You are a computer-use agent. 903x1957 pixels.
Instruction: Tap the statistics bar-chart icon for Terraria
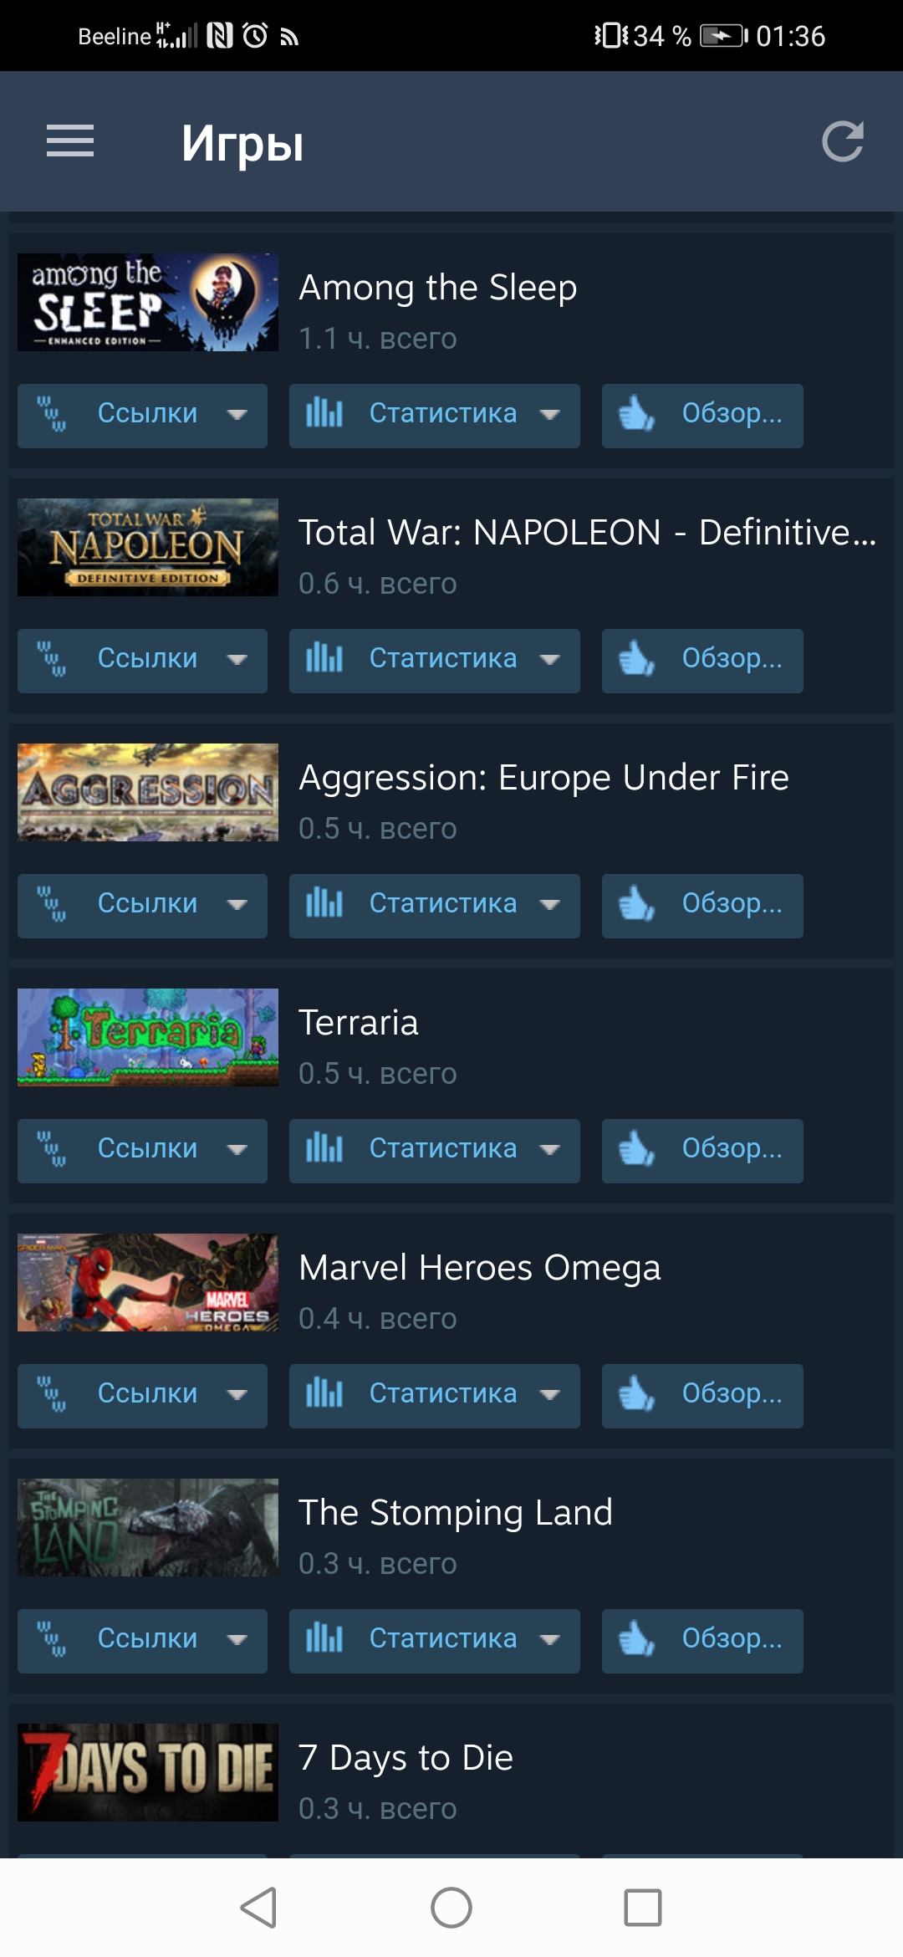coord(324,1148)
